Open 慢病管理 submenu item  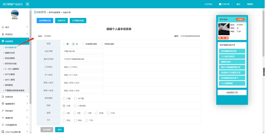[9, 85]
